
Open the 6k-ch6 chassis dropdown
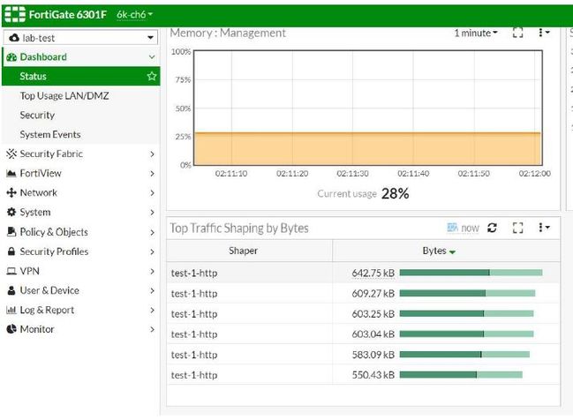click(x=135, y=15)
